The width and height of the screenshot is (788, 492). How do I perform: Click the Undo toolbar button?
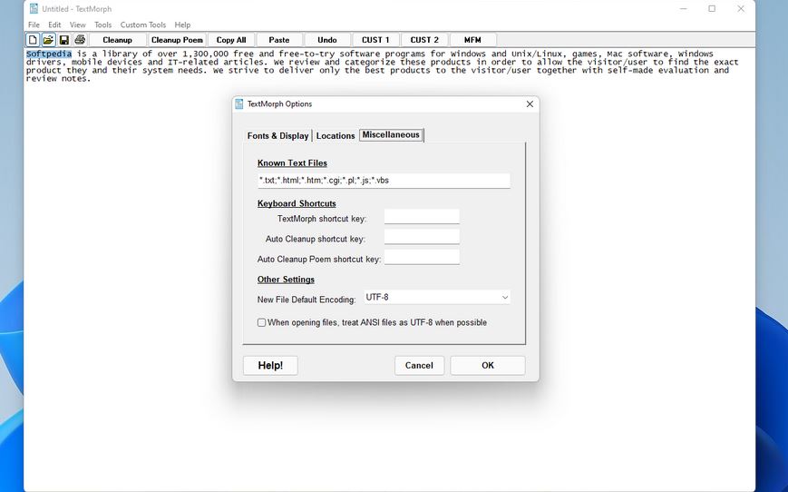point(327,40)
